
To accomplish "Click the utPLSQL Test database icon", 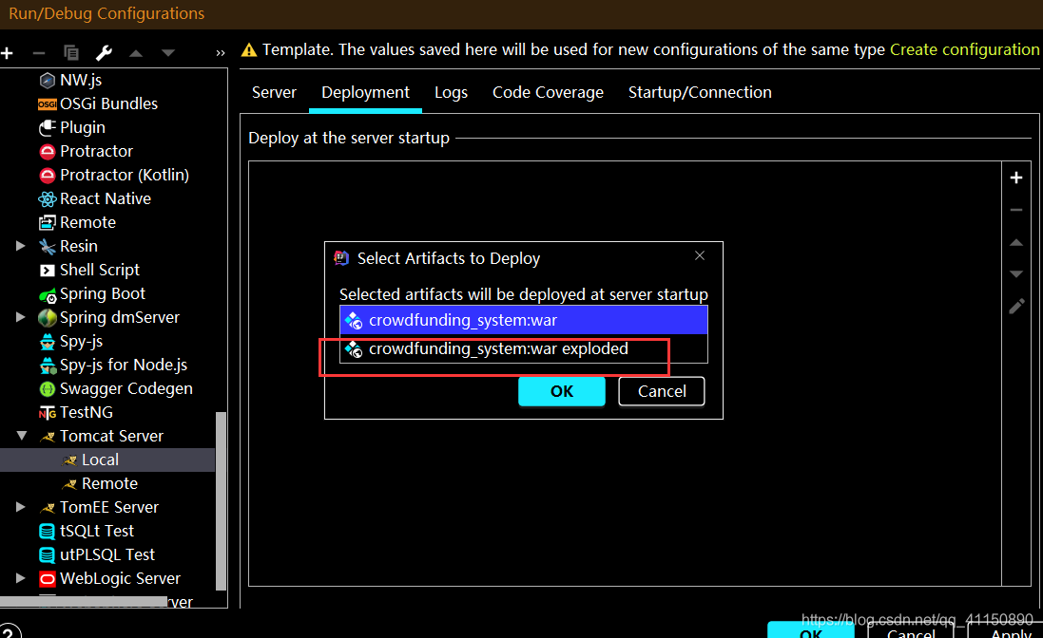I will 48,555.
